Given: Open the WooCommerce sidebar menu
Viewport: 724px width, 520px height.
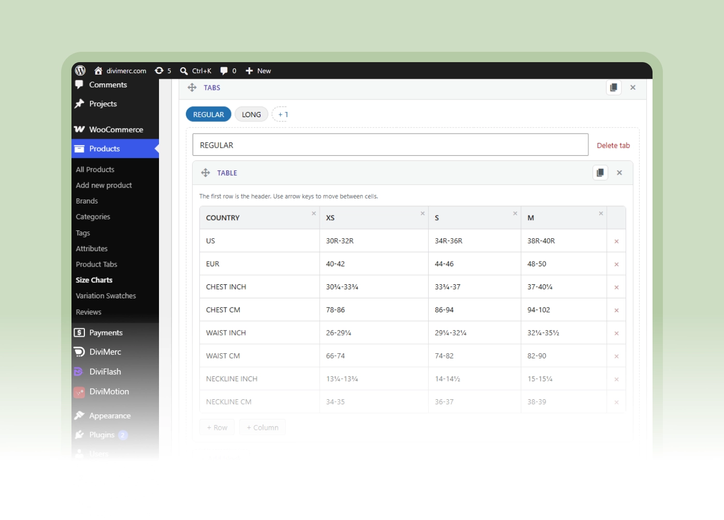Looking at the screenshot, I should click(115, 129).
